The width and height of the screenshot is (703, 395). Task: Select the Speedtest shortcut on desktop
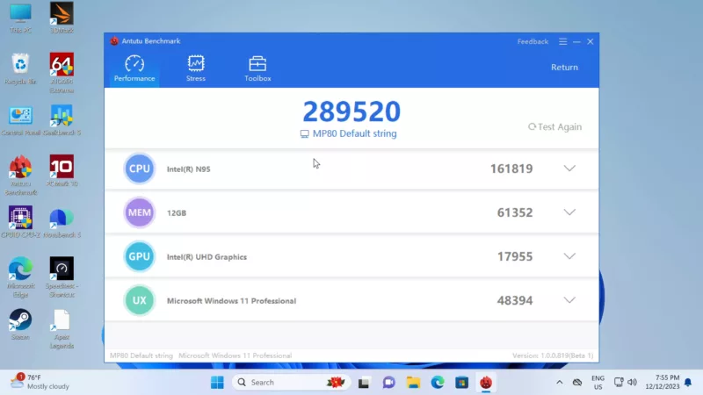click(62, 277)
